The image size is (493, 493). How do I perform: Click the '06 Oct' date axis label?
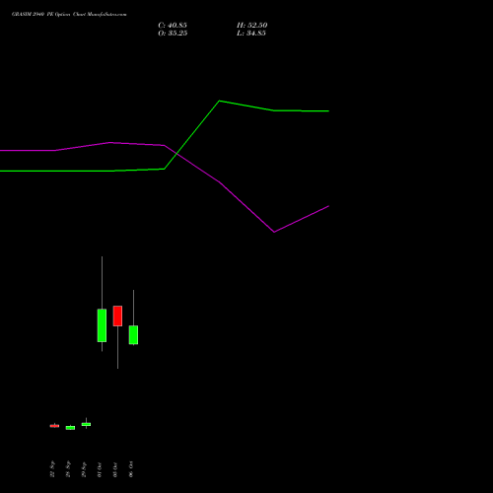pyautogui.click(x=131, y=469)
